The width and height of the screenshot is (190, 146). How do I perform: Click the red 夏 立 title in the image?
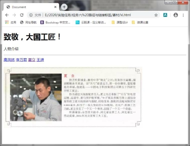(x=69, y=76)
